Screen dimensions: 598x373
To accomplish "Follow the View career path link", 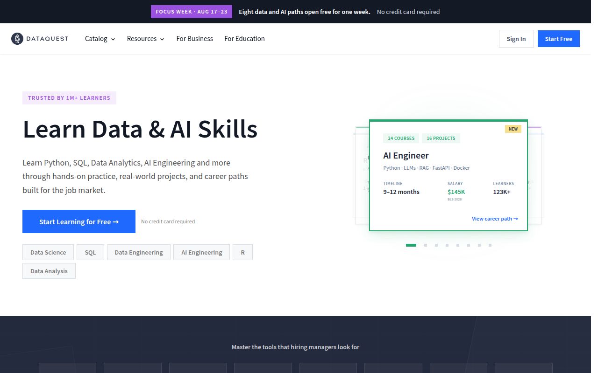I will pyautogui.click(x=495, y=219).
